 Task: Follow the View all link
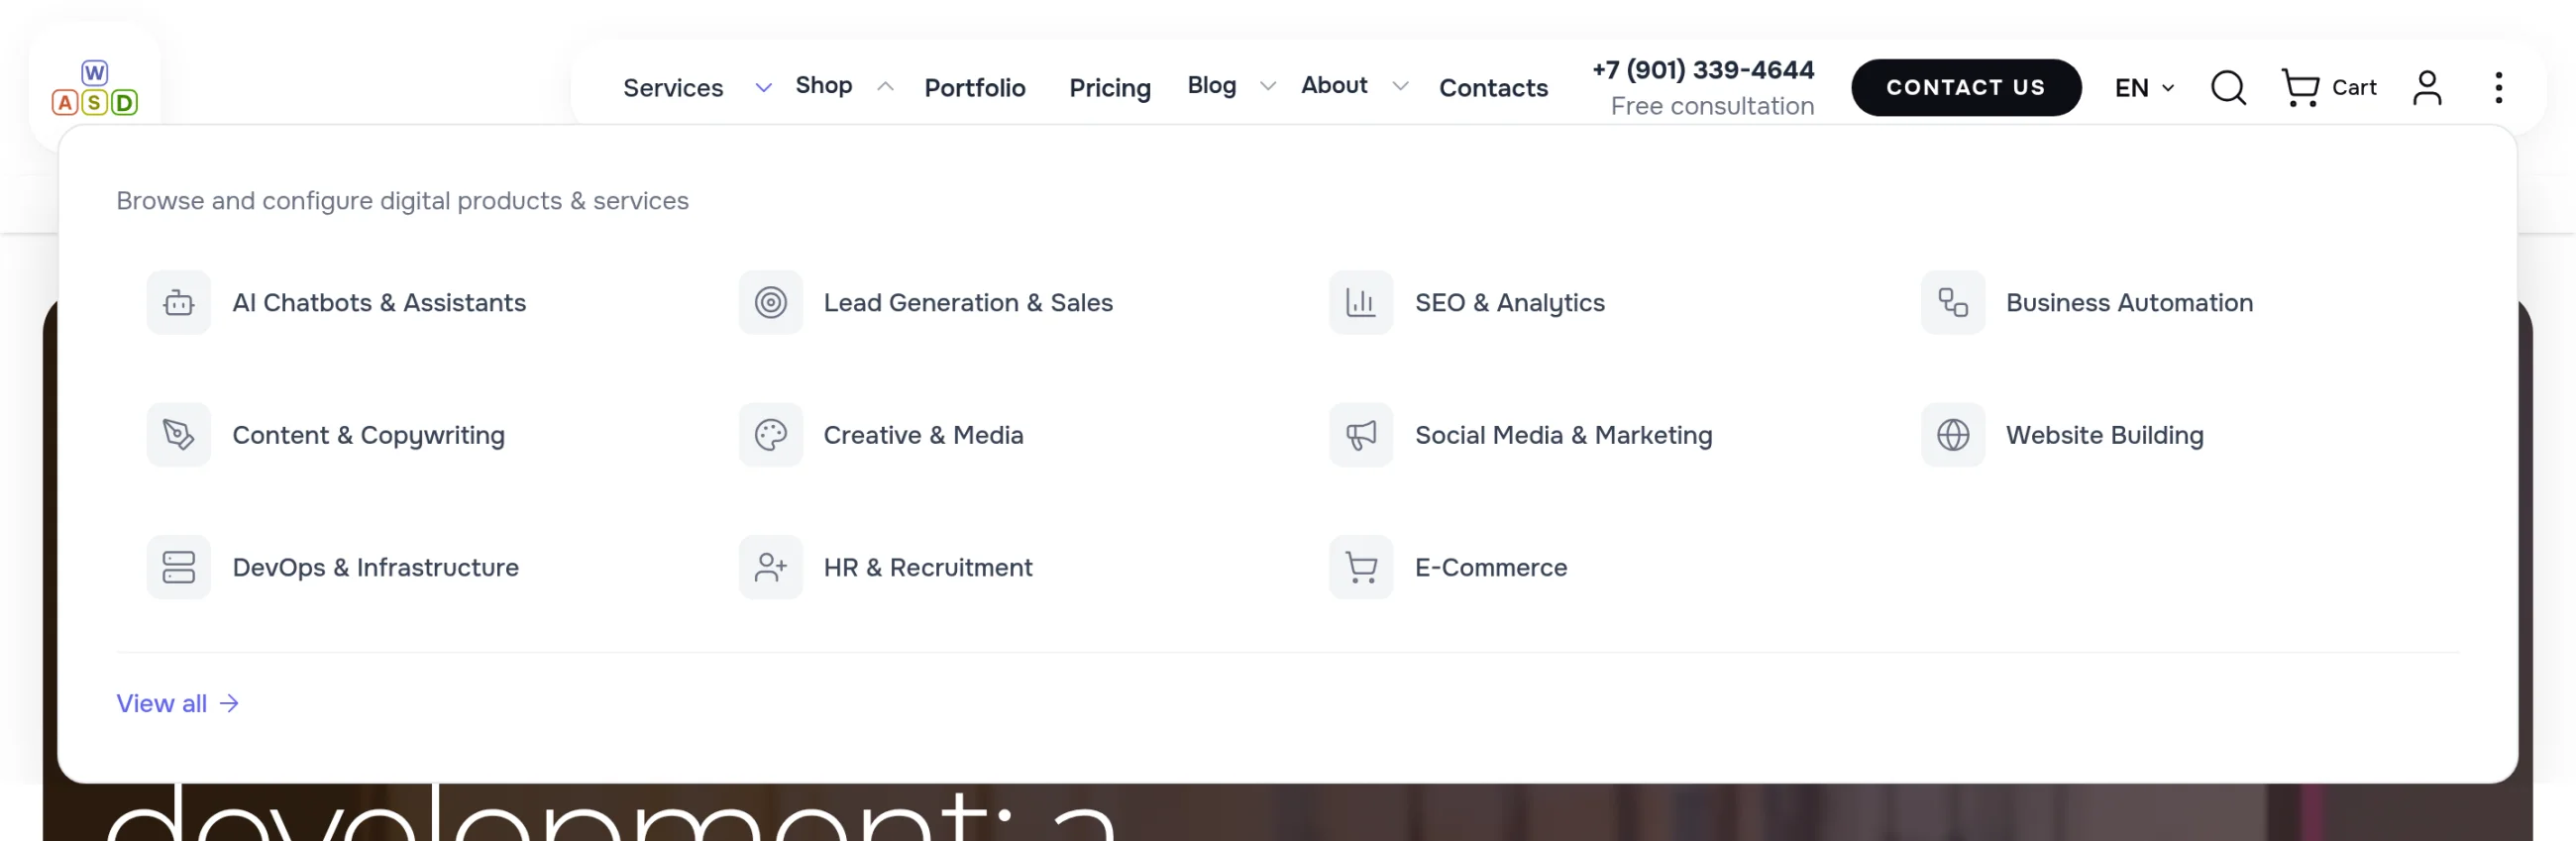point(178,704)
